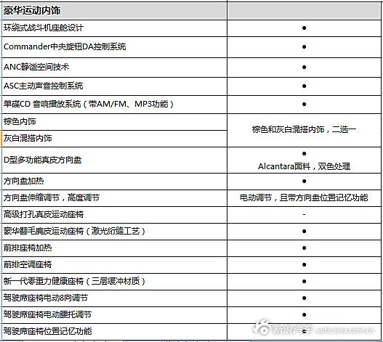
Task: Click the ANC静谧空间技术 cell
Action: 114,68
